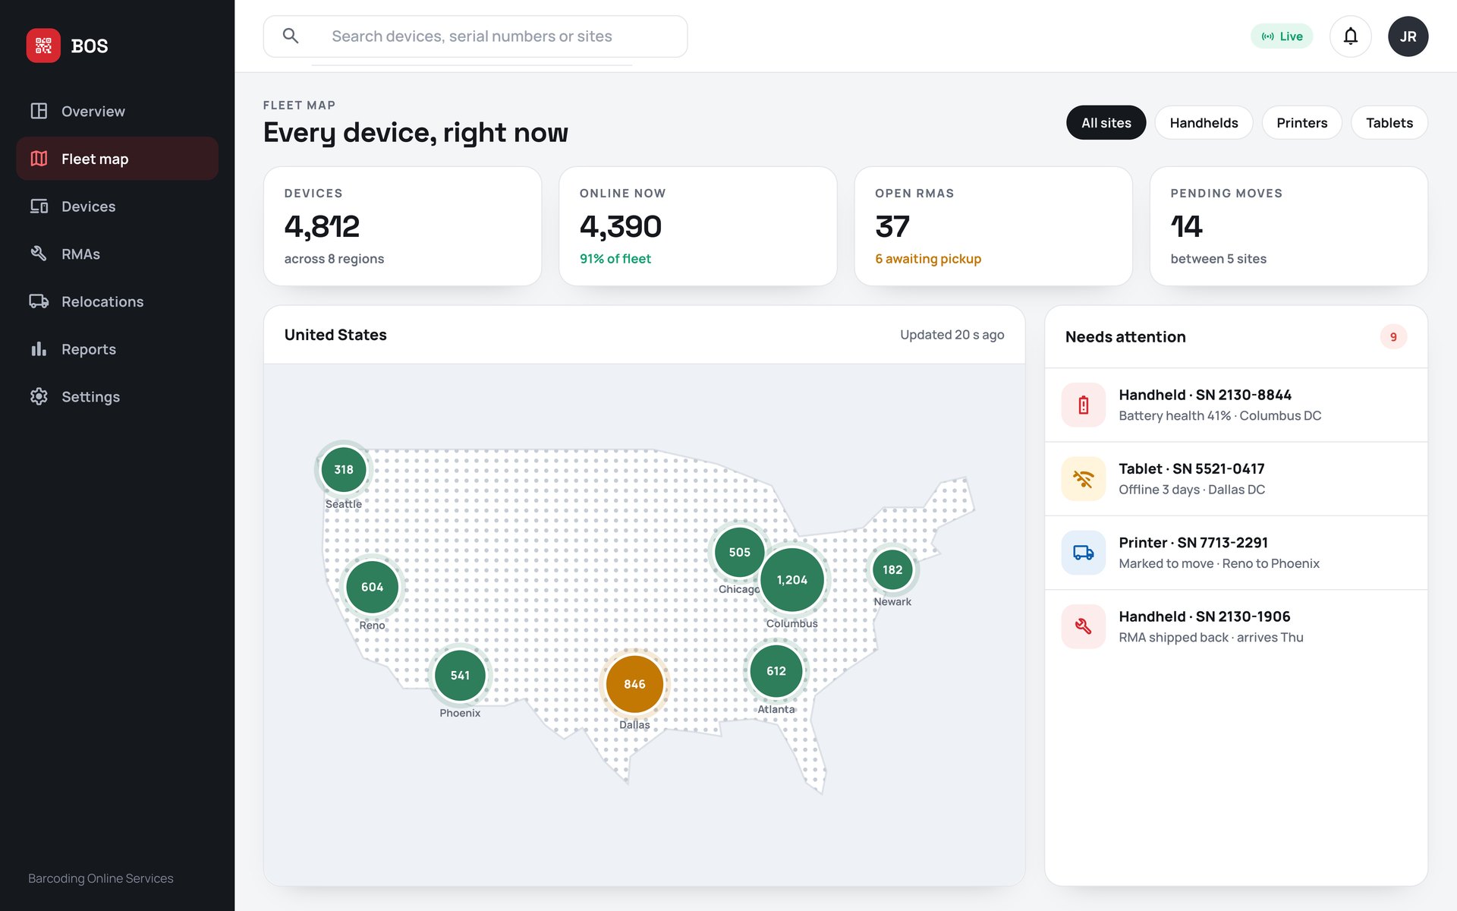The height and width of the screenshot is (911, 1457).
Task: Click the red battery alert icon
Action: (1083, 405)
